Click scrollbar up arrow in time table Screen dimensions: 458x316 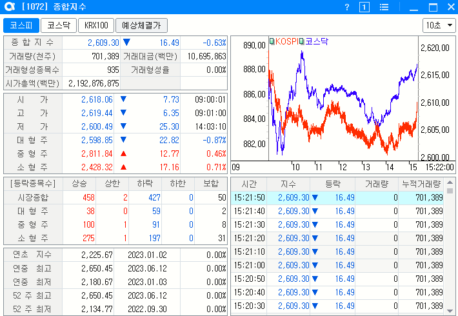tap(450, 183)
